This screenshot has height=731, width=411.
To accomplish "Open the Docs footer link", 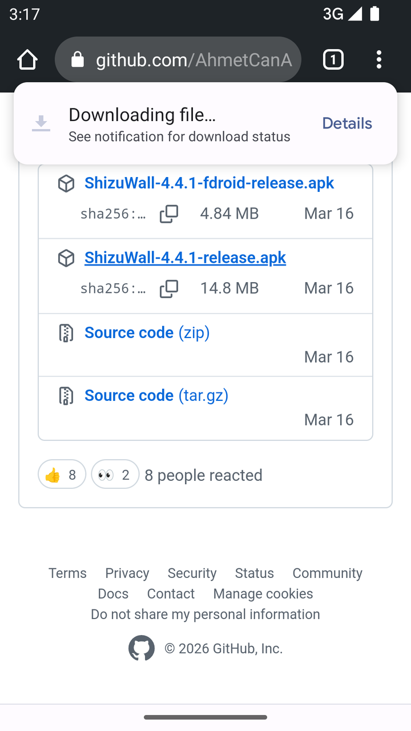I will click(113, 593).
